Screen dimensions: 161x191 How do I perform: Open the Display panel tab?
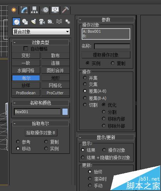coord(55,10)
